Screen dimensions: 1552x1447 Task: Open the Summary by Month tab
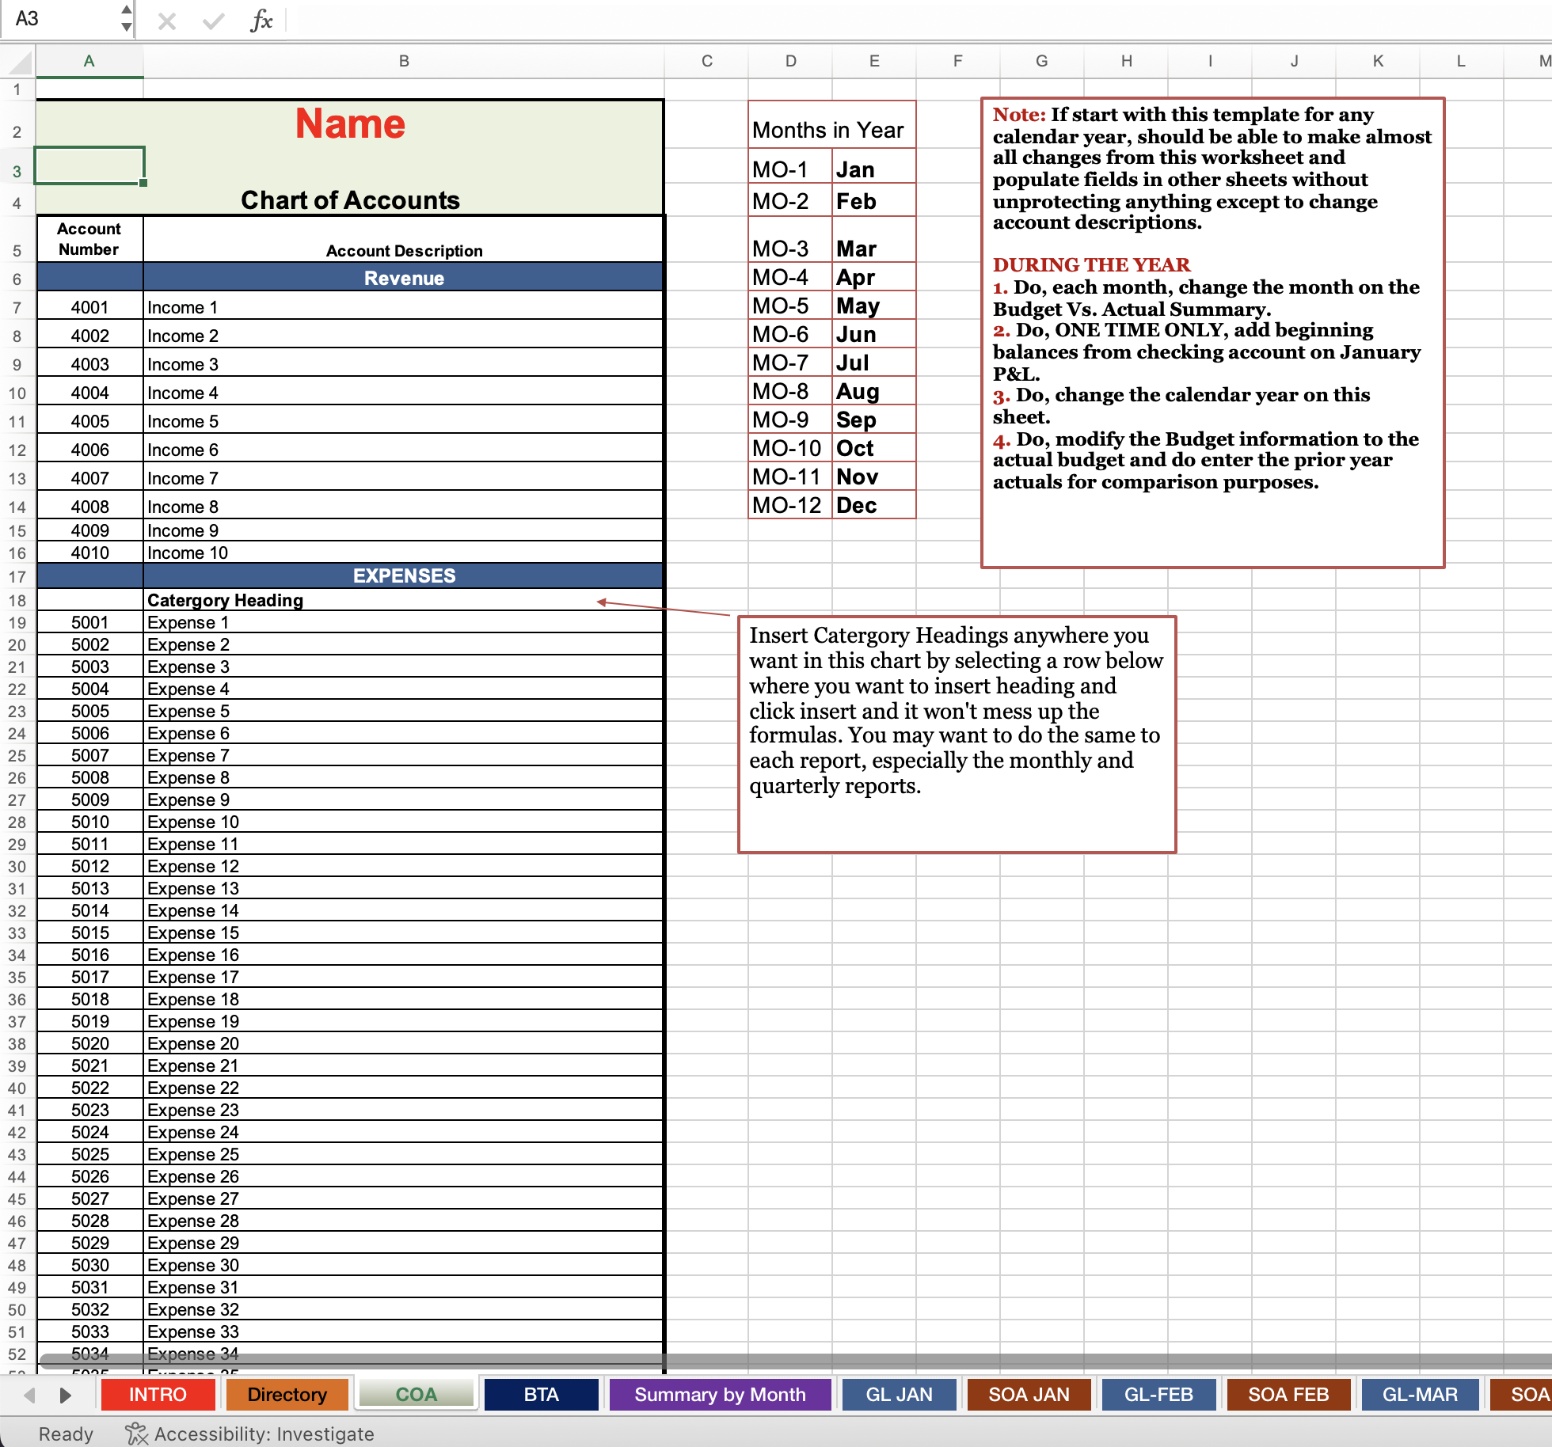pyautogui.click(x=720, y=1394)
